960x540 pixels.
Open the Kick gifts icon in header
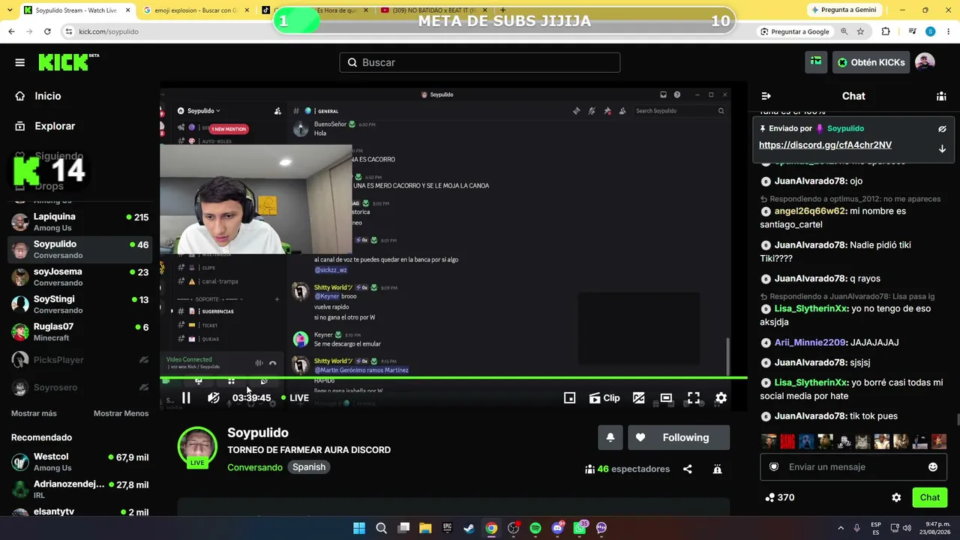tap(816, 62)
